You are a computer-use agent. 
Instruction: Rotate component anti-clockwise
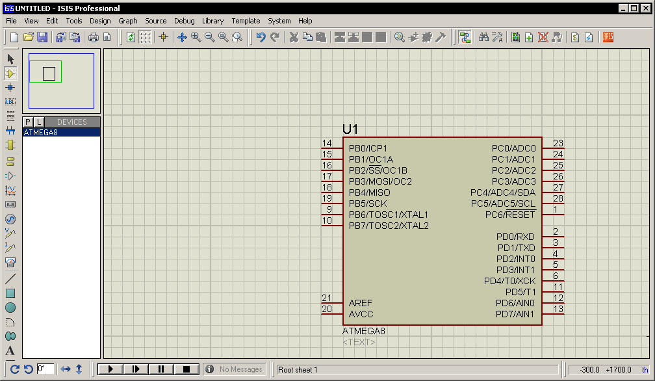pos(29,369)
